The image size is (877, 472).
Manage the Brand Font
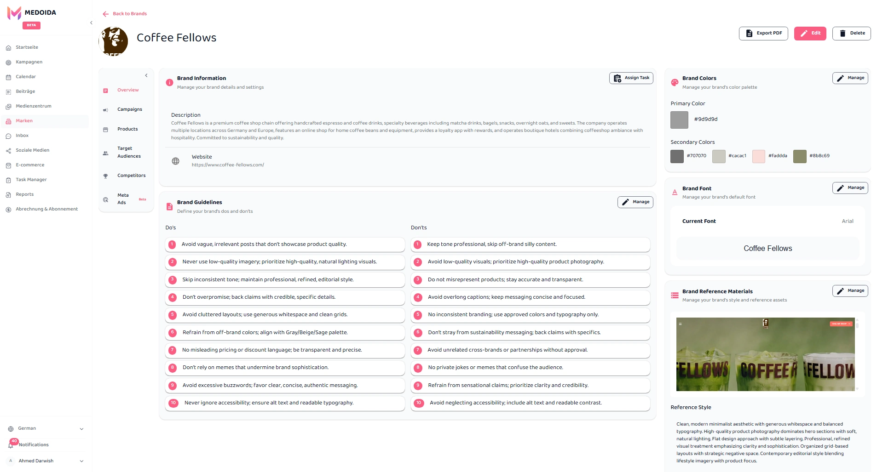[850, 188]
